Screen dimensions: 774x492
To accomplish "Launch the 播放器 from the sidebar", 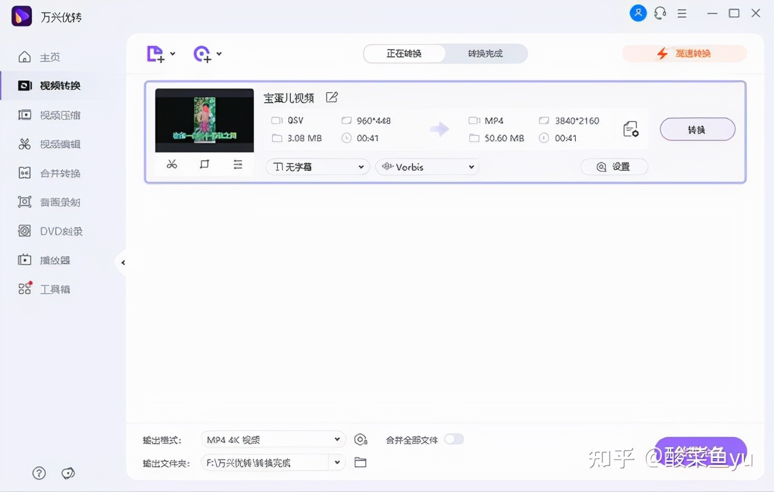I will pyautogui.click(x=56, y=260).
